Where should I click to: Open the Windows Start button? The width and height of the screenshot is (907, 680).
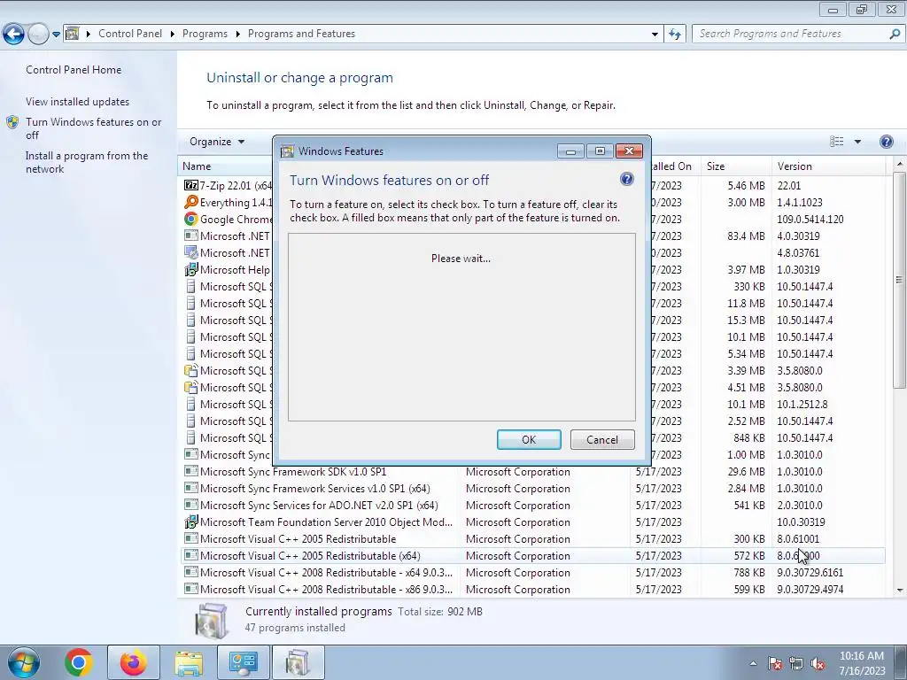22,662
